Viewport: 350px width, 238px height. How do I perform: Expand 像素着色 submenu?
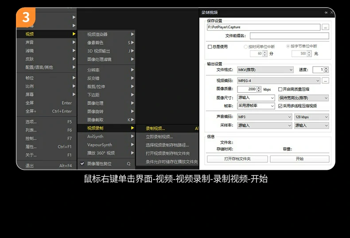106,43
